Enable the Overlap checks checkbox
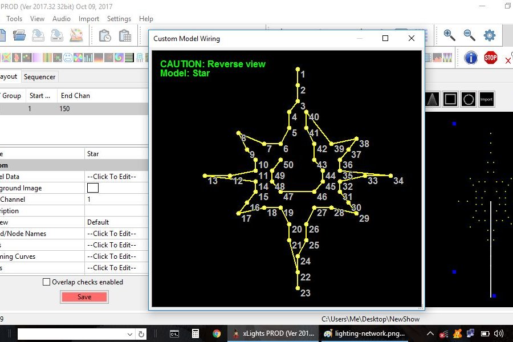Screen dimensions: 513x342 point(47,282)
